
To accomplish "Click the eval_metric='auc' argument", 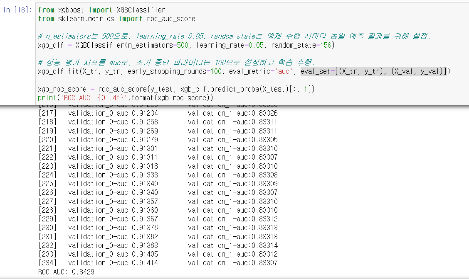I will point(261,71).
